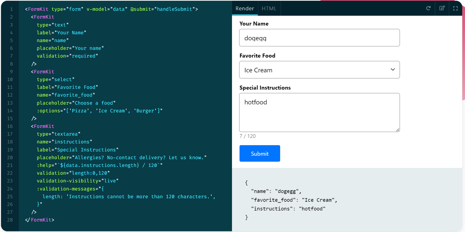Click the validation="required" code line
This screenshot has height=232, width=465.
pos(67,56)
